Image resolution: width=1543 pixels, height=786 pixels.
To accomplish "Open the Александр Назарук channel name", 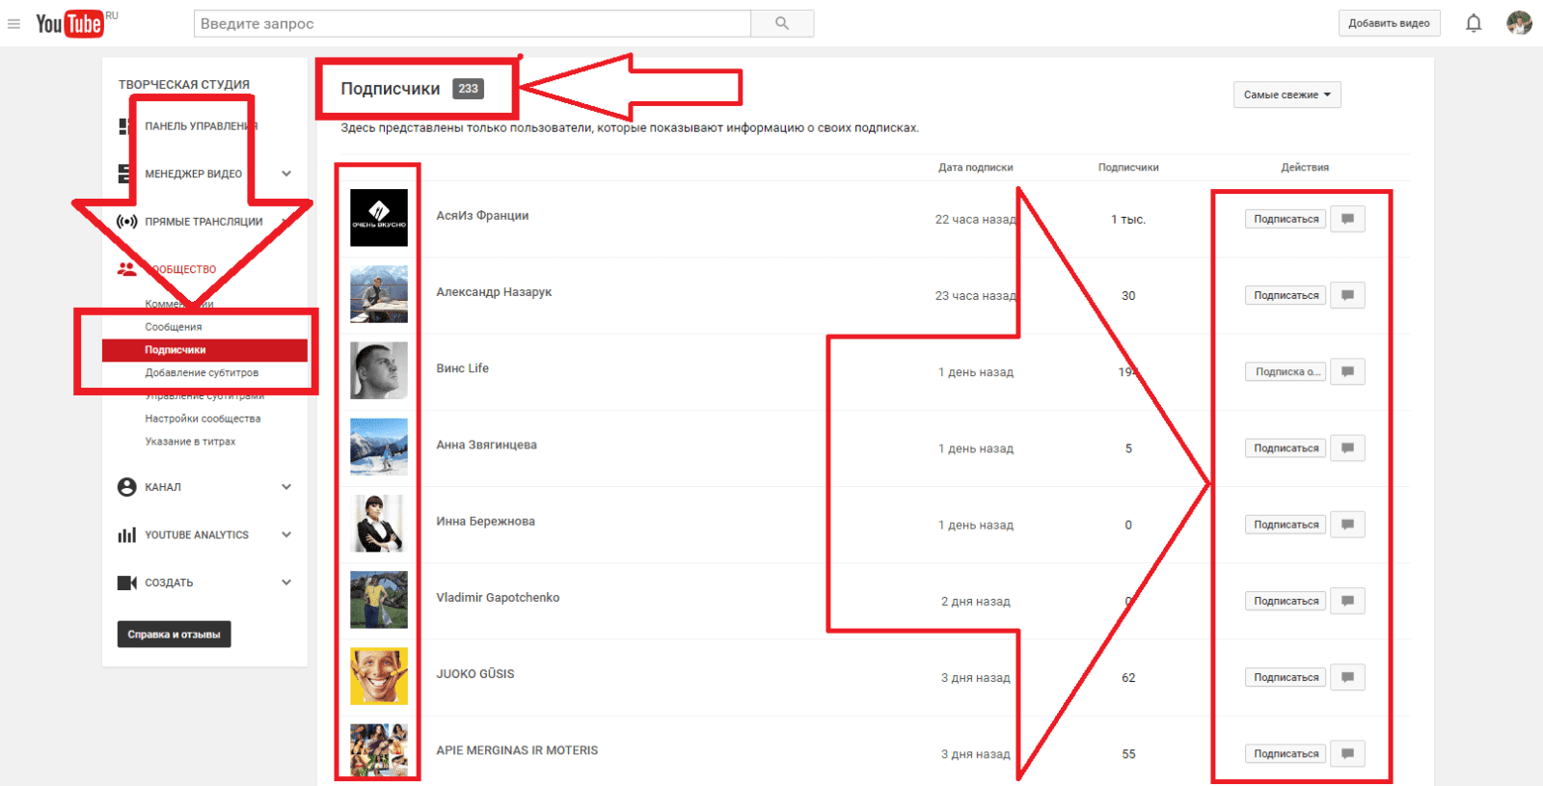I will point(494,291).
